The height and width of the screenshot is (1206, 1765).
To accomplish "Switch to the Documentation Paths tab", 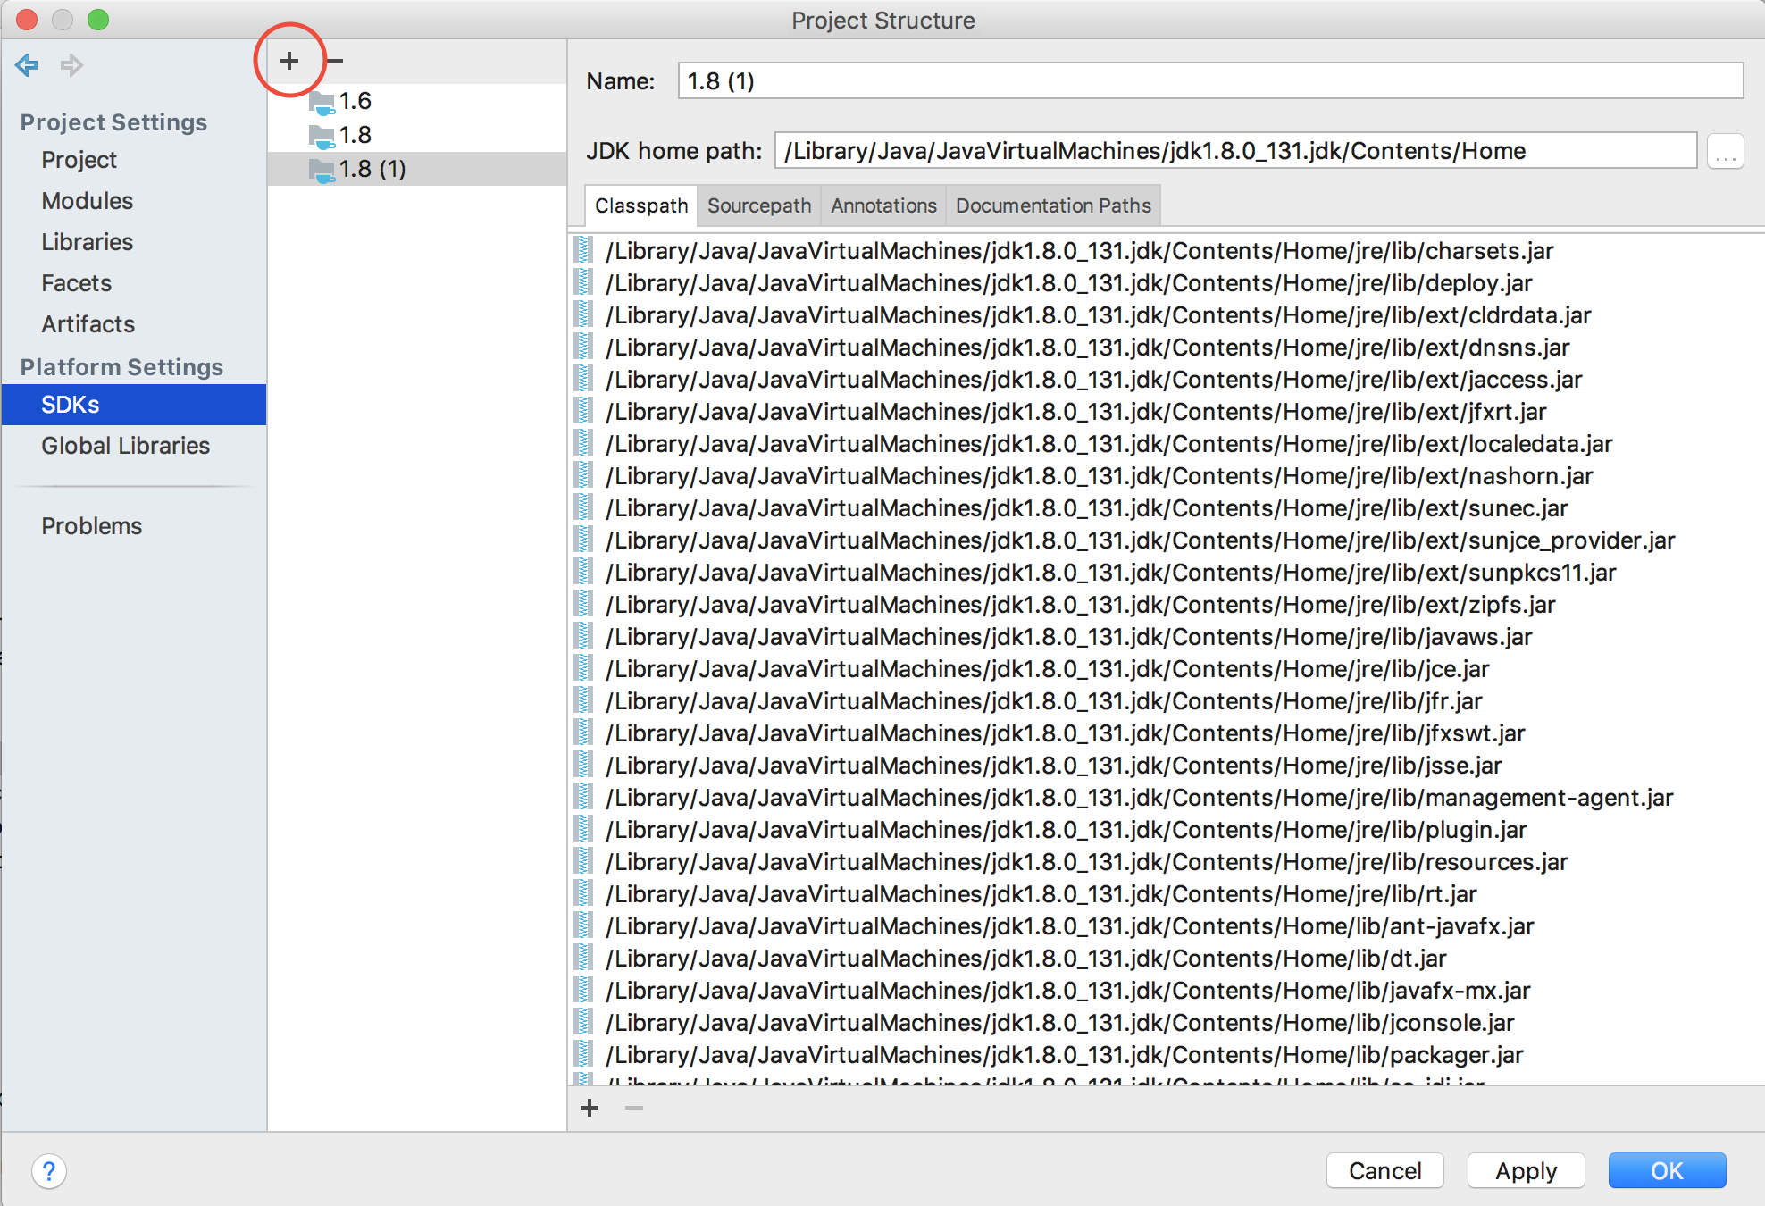I will point(1053,205).
